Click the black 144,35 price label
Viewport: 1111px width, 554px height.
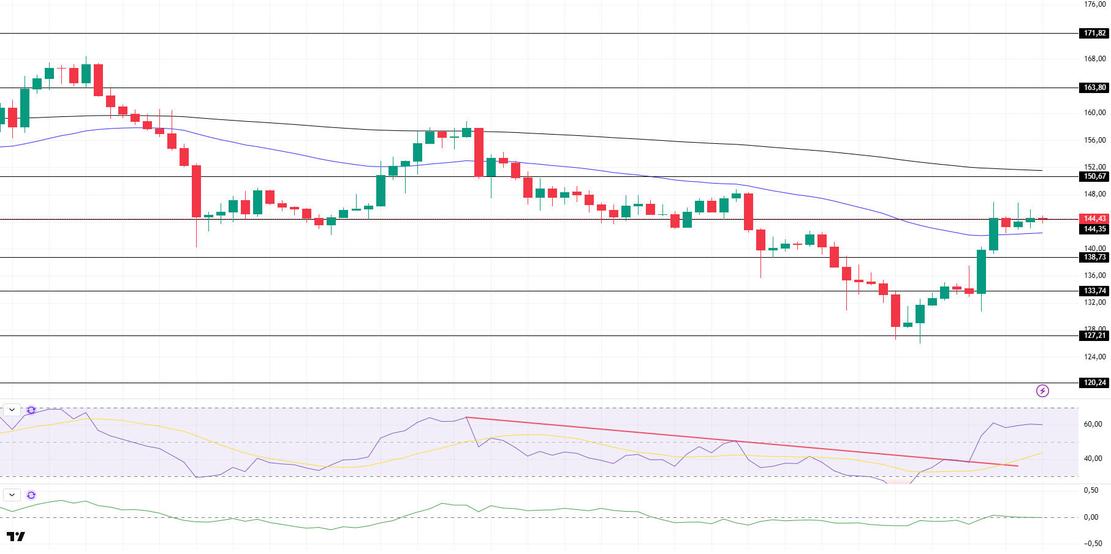click(1094, 229)
